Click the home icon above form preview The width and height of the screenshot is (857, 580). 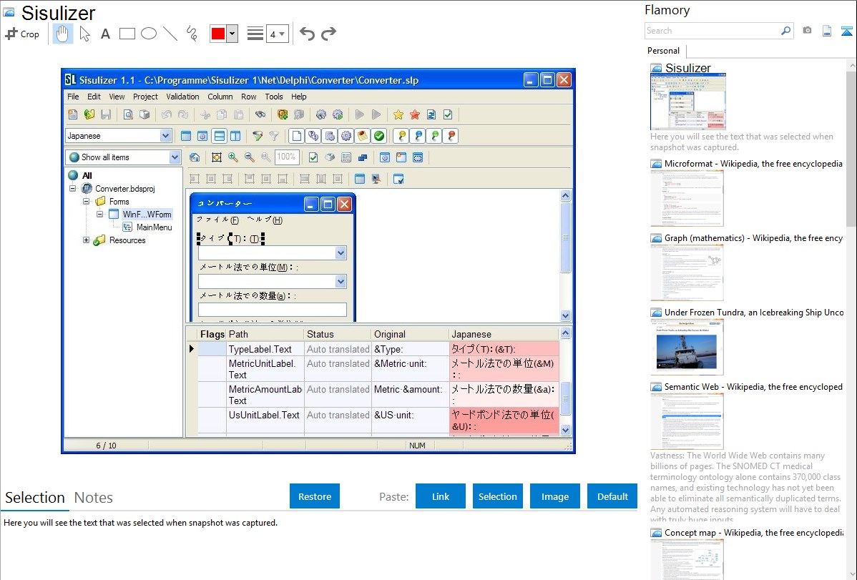195,157
